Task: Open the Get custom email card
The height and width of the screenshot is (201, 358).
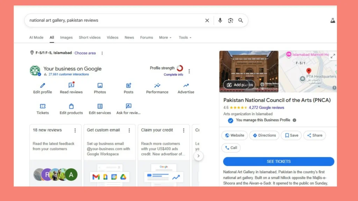Action: pyautogui.click(x=109, y=156)
